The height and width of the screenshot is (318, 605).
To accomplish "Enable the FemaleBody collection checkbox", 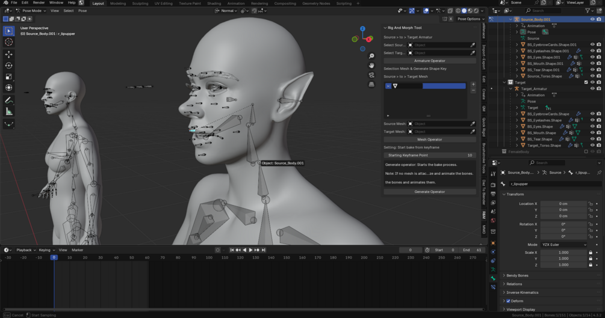I will click(x=586, y=151).
